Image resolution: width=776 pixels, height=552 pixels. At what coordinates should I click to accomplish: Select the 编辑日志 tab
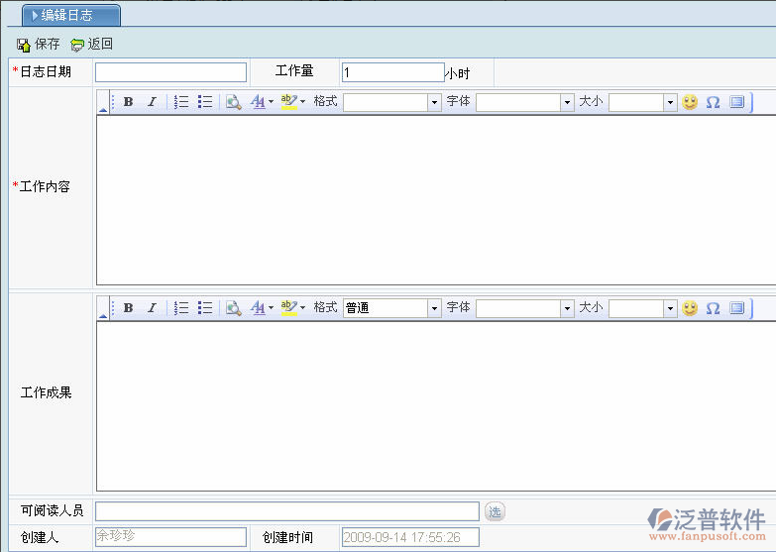pos(71,15)
